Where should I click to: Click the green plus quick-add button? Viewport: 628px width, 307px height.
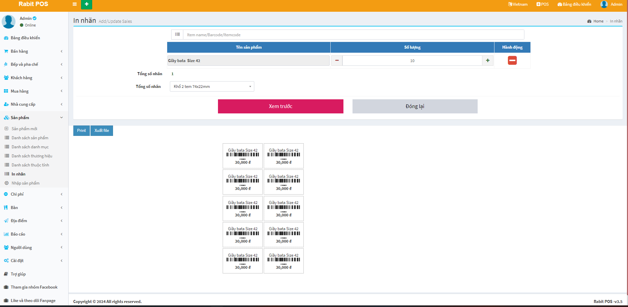point(86,4)
